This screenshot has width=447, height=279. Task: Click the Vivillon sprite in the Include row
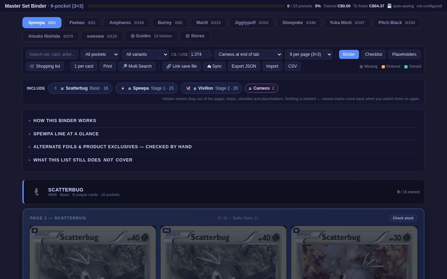pos(188,88)
